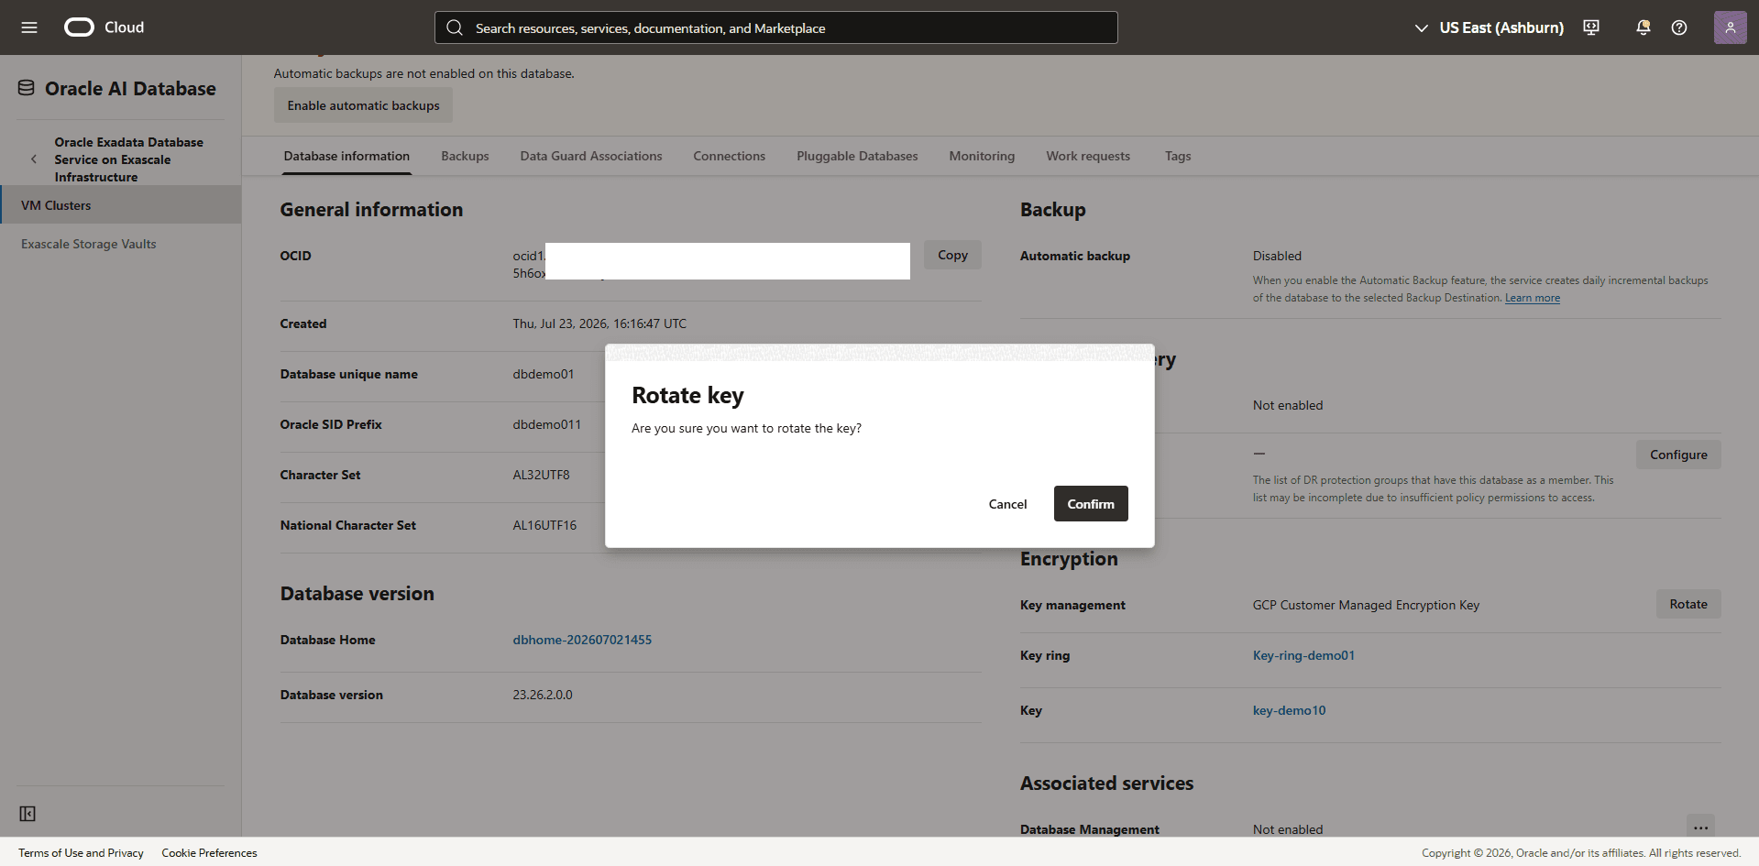Go back using the sidebar chevron arrow
The height and width of the screenshot is (866, 1759).
(x=34, y=159)
